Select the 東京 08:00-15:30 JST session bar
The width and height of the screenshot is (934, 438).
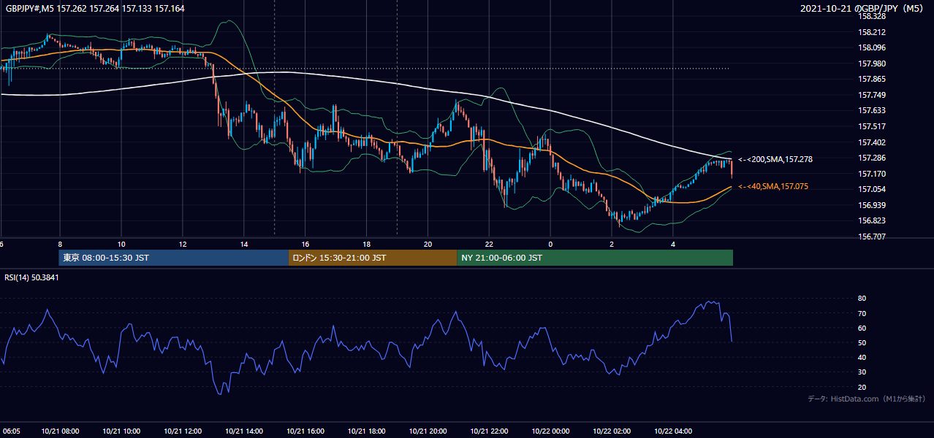[174, 258]
